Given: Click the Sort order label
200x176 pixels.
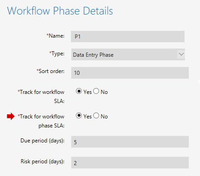Looking at the screenshot, I should coord(50,71).
